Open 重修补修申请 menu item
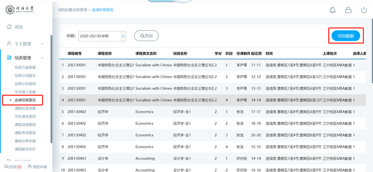The width and height of the screenshot is (373, 172). coord(25,141)
